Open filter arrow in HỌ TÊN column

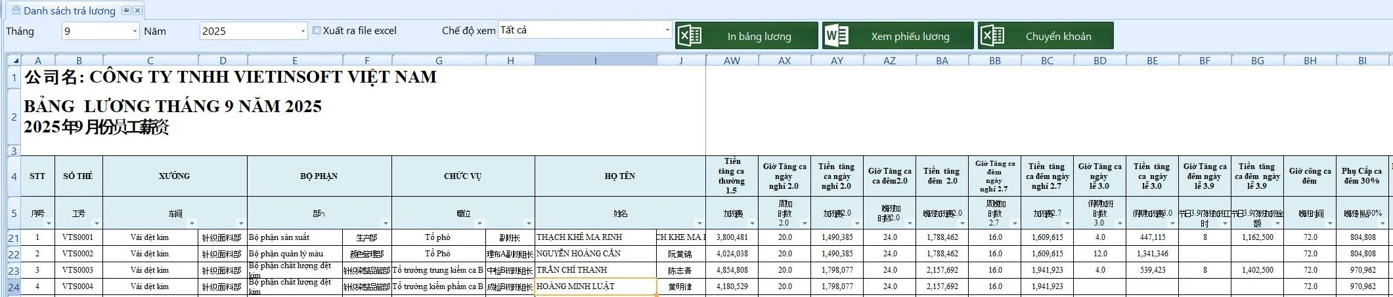[700, 224]
